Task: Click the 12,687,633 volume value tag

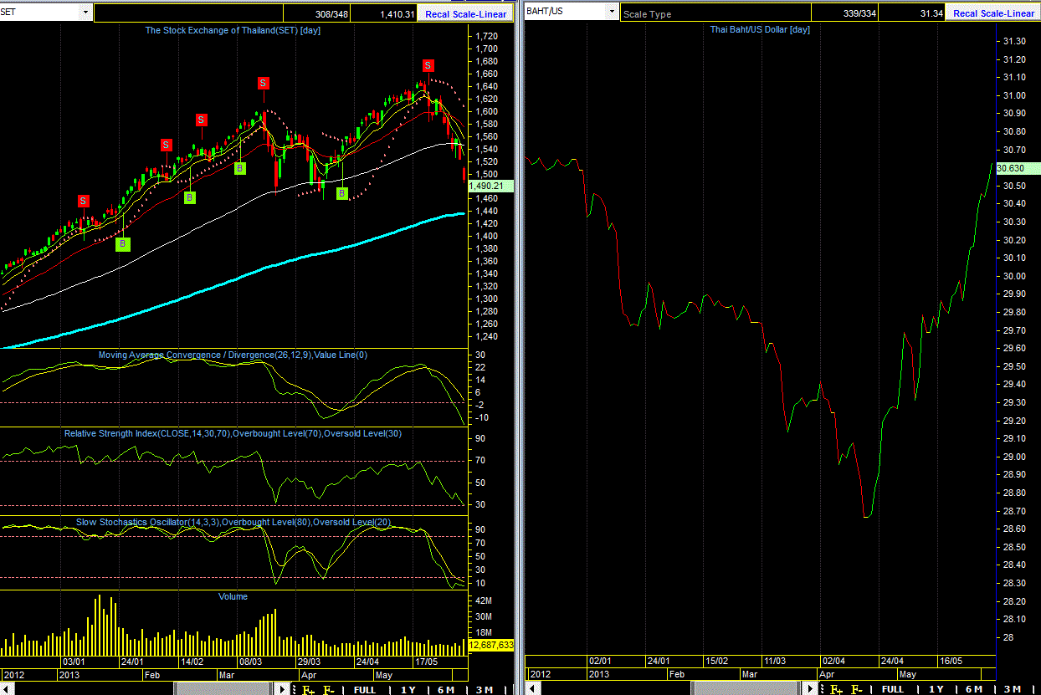Action: tap(491, 646)
